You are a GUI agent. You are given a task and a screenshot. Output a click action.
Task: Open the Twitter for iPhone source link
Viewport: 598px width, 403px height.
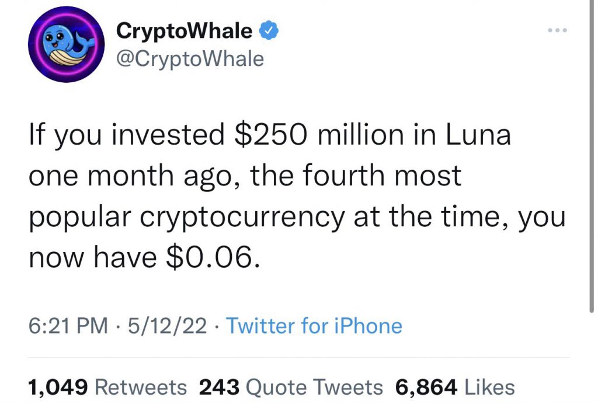(x=314, y=326)
